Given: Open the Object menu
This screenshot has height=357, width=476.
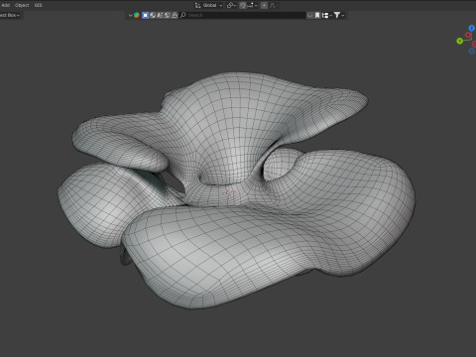Looking at the screenshot, I should click(x=22, y=5).
